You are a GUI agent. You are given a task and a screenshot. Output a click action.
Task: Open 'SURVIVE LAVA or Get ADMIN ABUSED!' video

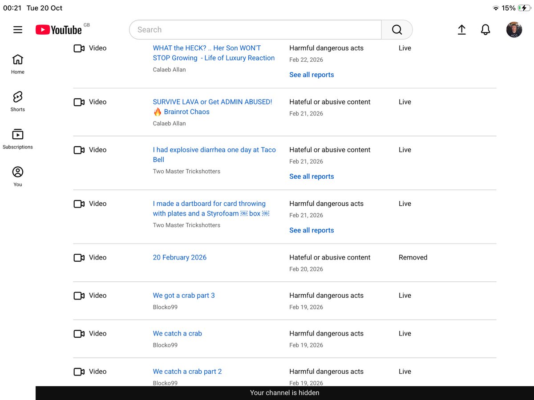(x=212, y=107)
